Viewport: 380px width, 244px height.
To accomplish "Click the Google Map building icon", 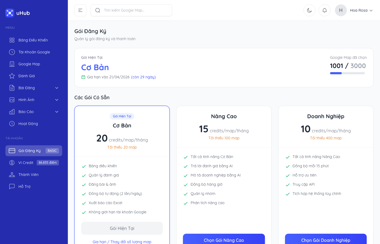I will pyautogui.click(x=12, y=64).
